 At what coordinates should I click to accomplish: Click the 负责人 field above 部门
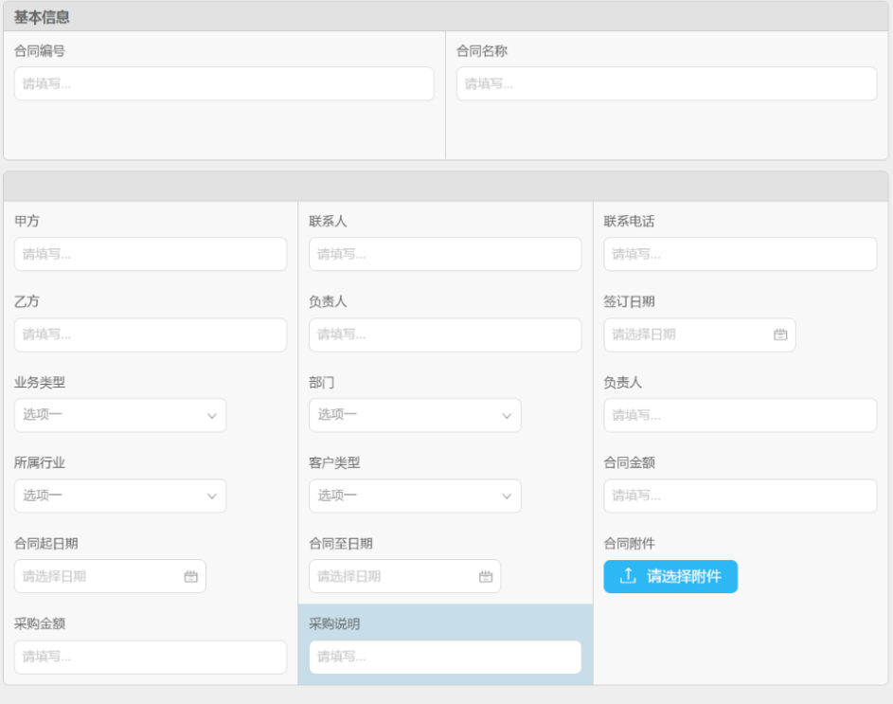[445, 334]
